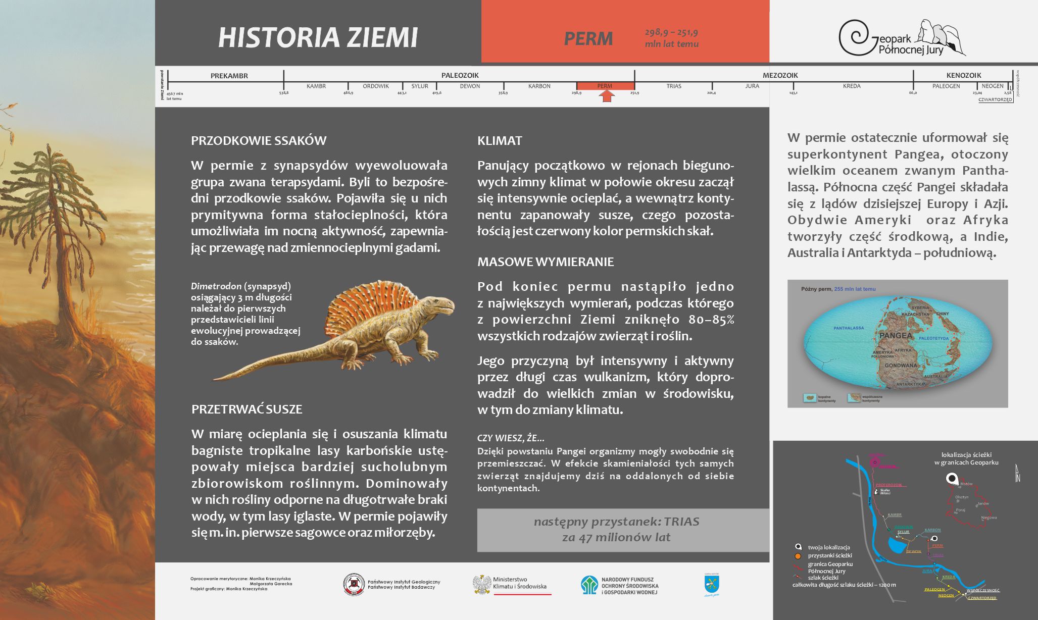The image size is (1038, 620).
Task: Select the TRIAS period on timeline
Action: click(x=673, y=86)
